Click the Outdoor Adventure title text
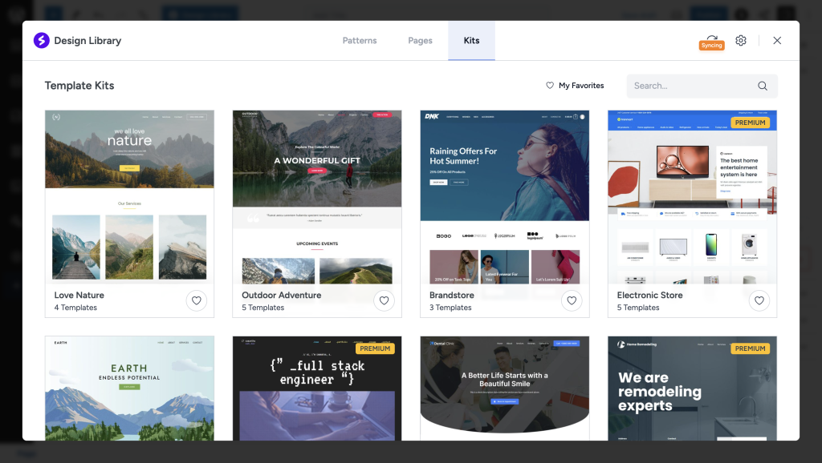Image resolution: width=822 pixels, height=463 pixels. click(x=282, y=295)
